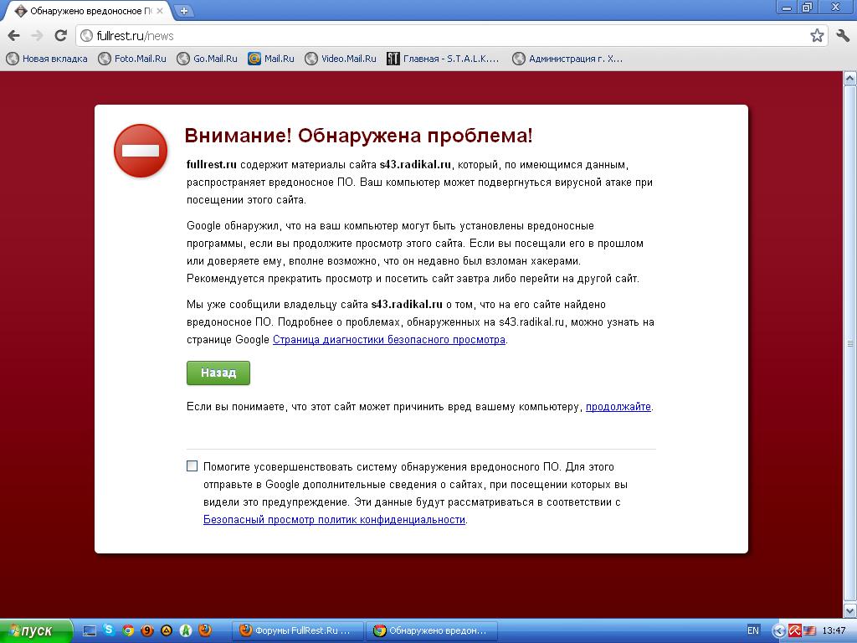This screenshot has height=643, width=857.
Task: Reload the page with the refresh icon
Action: (x=60, y=35)
